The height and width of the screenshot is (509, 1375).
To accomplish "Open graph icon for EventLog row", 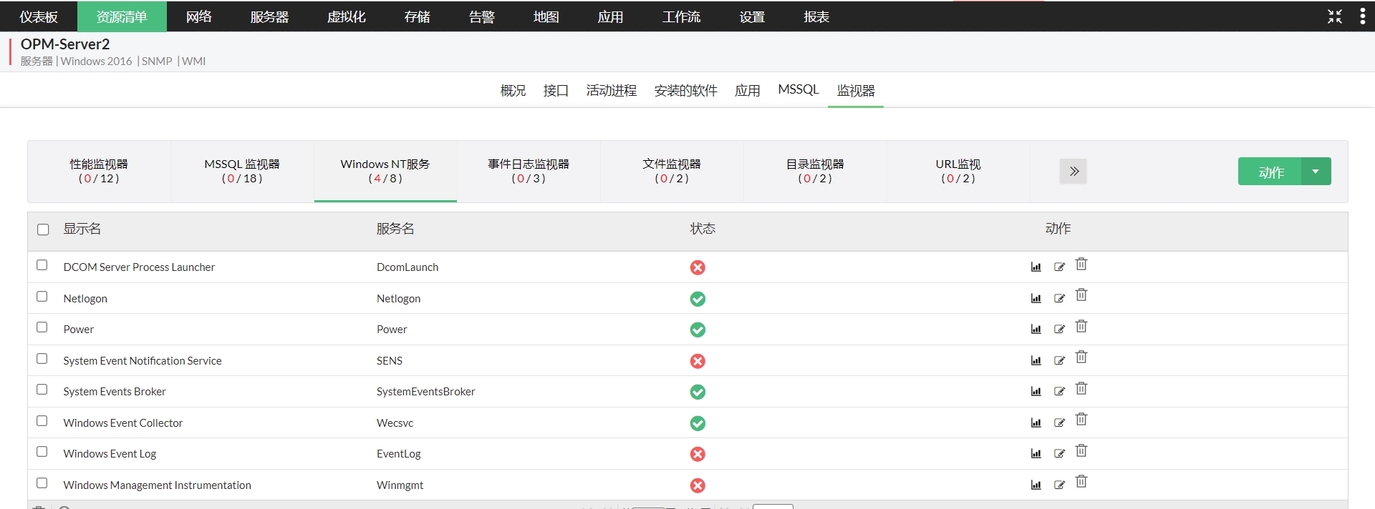I will 1036,454.
